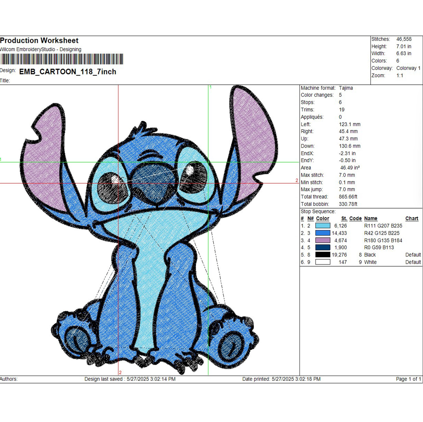Select the black thread color swatch
423x422 pixels.
[323, 255]
